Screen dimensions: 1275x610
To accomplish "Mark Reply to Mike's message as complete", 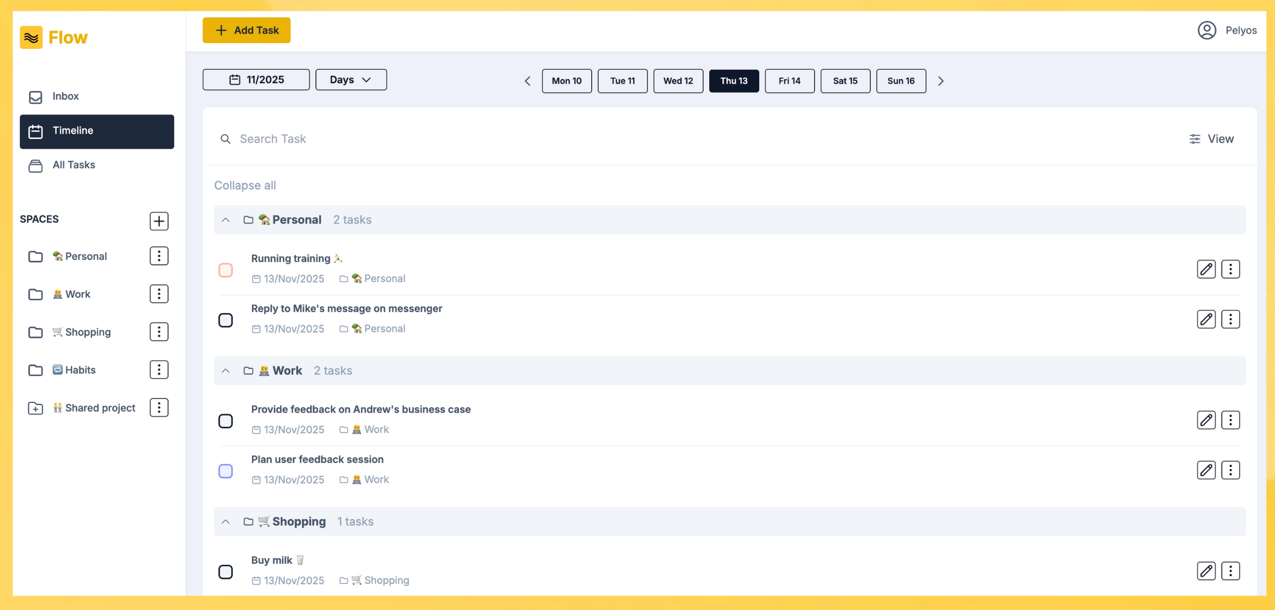I will [x=225, y=320].
